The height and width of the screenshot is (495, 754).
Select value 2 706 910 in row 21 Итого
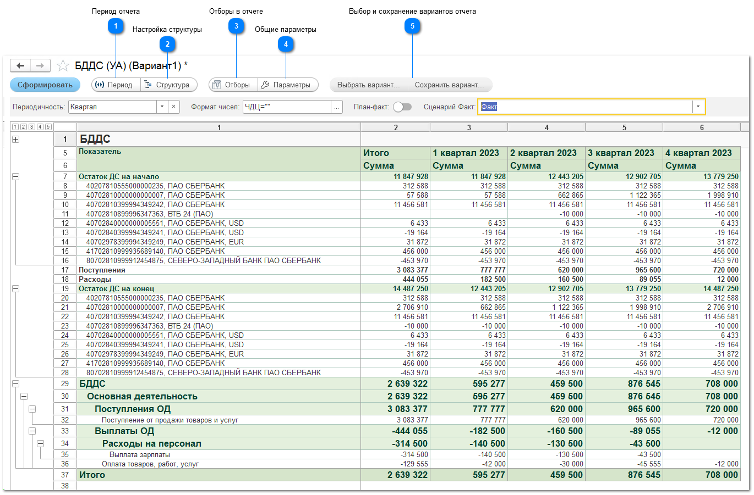[396, 307]
